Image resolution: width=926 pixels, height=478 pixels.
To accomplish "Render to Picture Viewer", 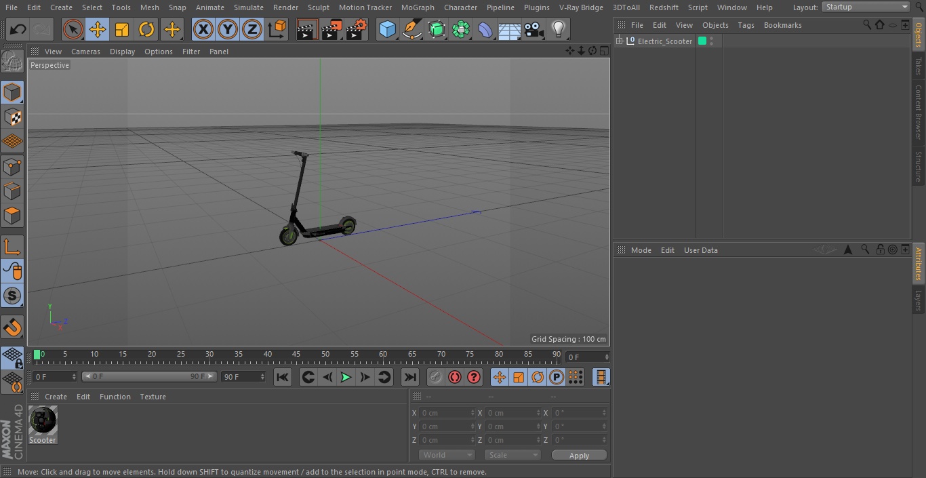I will (x=331, y=29).
